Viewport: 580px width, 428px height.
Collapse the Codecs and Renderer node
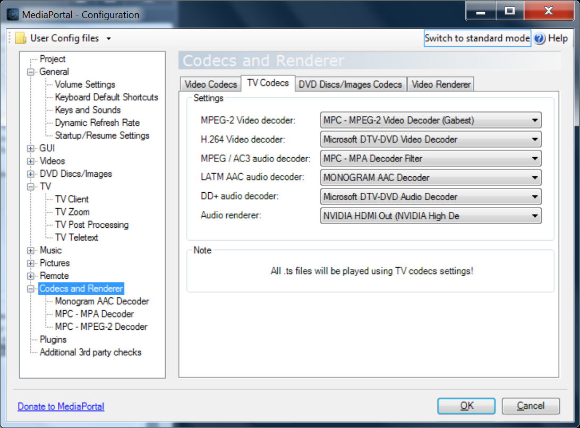coord(31,289)
